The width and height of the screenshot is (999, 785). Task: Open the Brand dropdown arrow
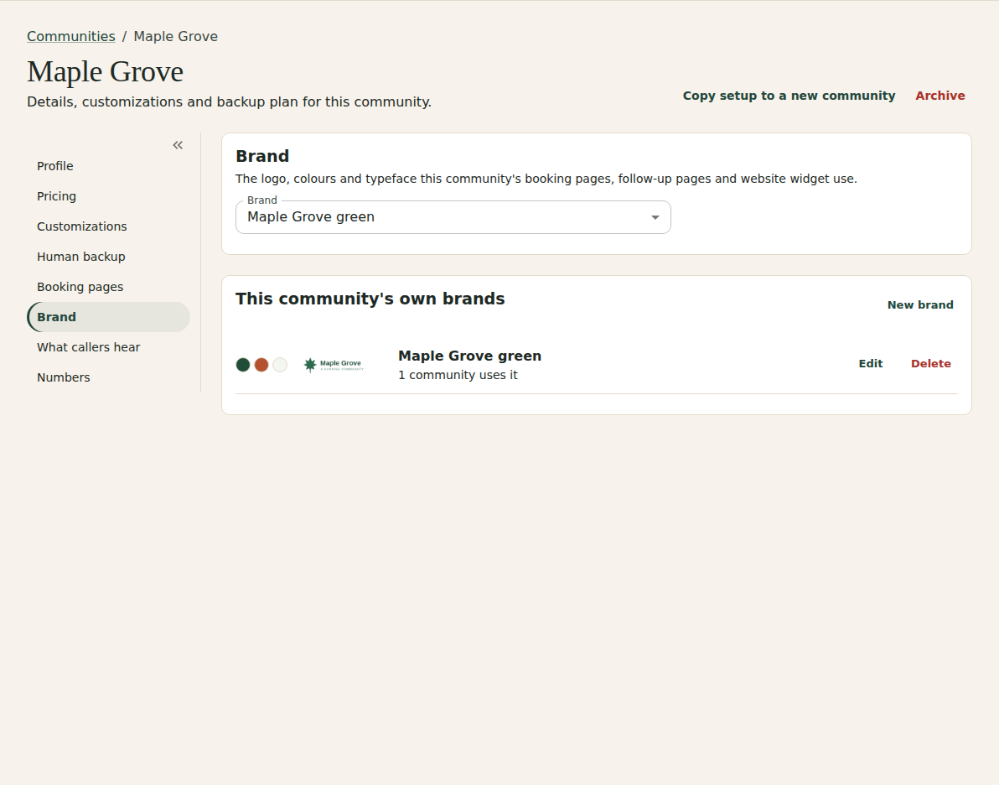point(655,217)
